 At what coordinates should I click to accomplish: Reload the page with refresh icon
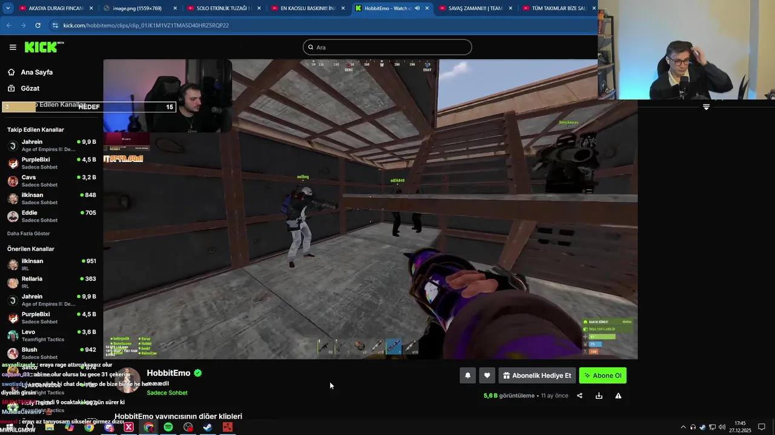(38, 25)
